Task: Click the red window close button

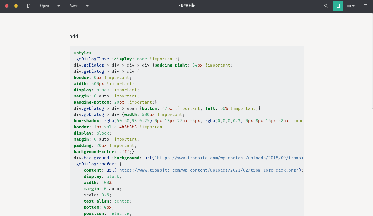Action: [x=7, y=6]
